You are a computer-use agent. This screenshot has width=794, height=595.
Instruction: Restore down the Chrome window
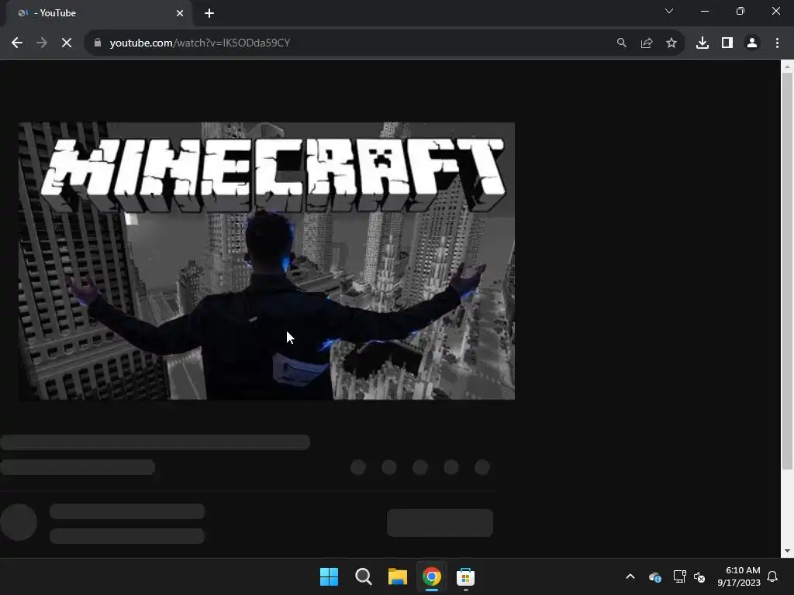(x=740, y=11)
